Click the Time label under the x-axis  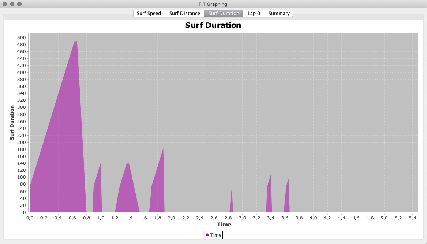click(224, 225)
